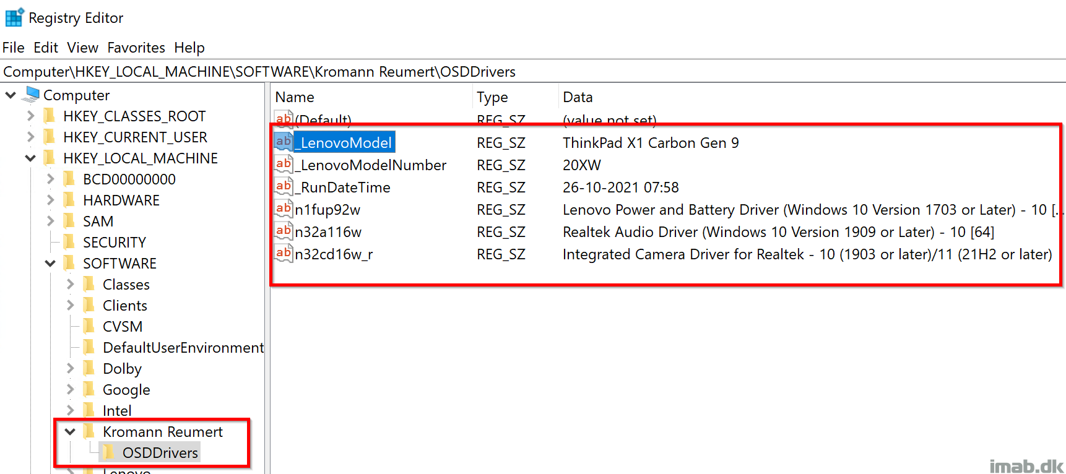The height and width of the screenshot is (474, 1066).
Task: Expand the Google key
Action: pyautogui.click(x=70, y=389)
